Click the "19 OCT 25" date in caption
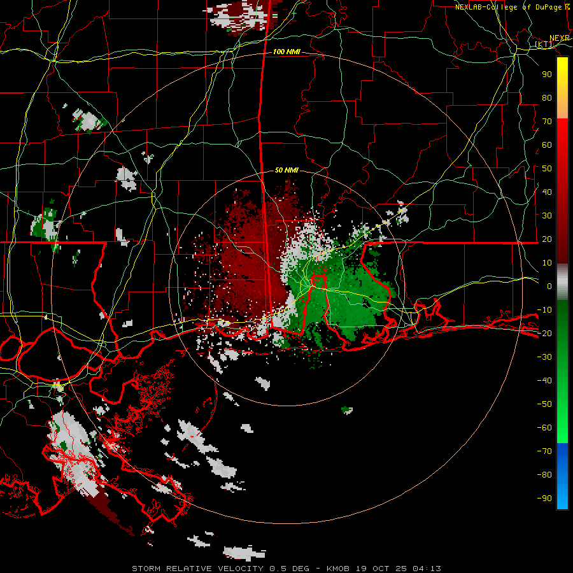Screen dimensions: 573x573 381,569
